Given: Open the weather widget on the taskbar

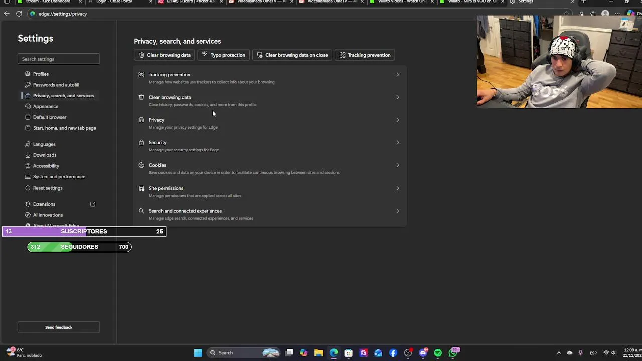Looking at the screenshot, I should tap(24, 353).
